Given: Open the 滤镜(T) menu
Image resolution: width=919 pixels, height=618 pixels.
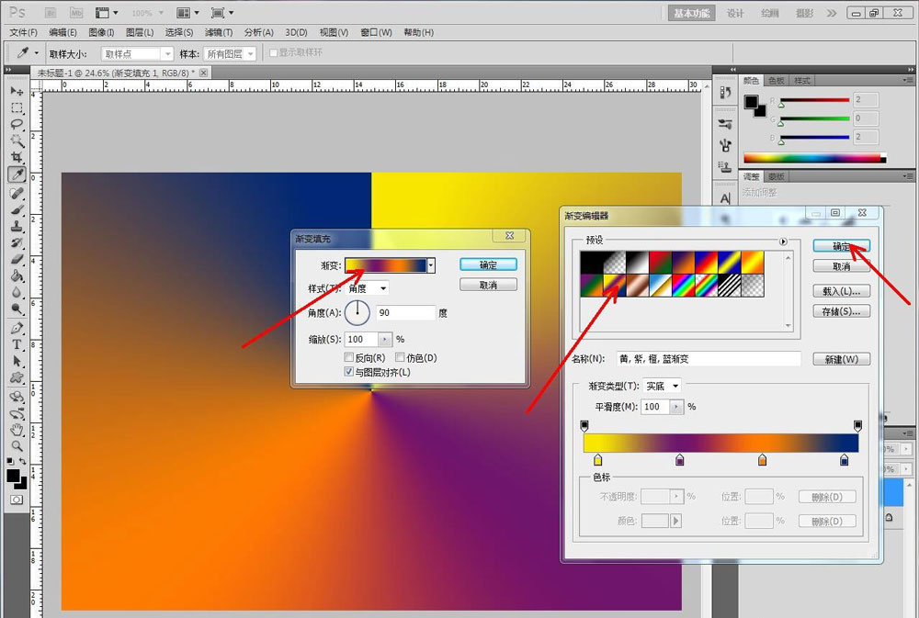Looking at the screenshot, I should click(219, 32).
